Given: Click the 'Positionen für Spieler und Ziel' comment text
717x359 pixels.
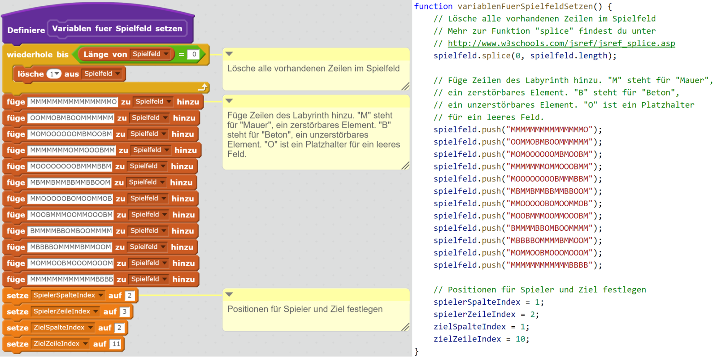Looking at the screenshot, I should 305,309.
